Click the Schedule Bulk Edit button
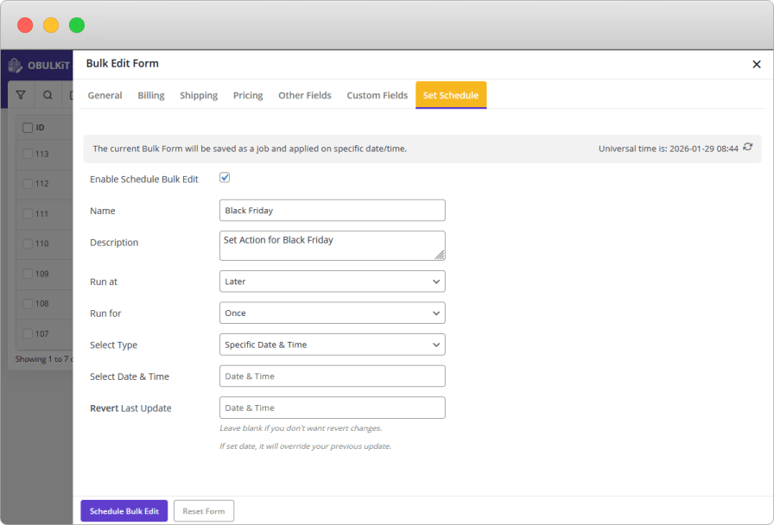The image size is (774, 525). tap(124, 511)
